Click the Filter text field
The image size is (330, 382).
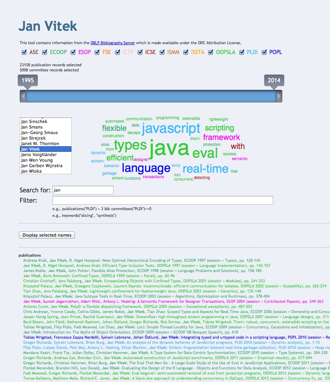(x=163, y=200)
